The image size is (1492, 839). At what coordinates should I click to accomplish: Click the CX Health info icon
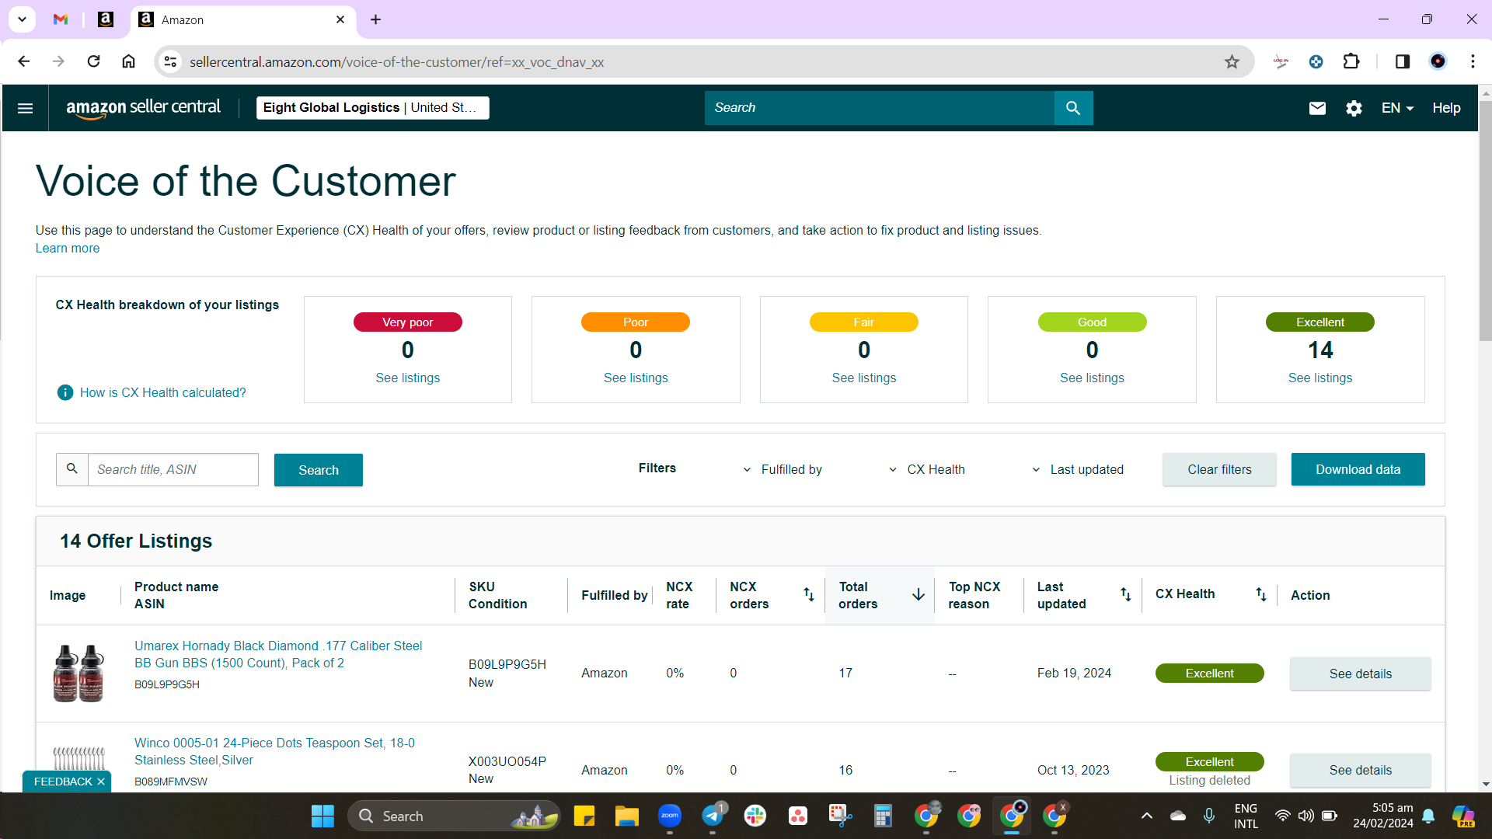pyautogui.click(x=65, y=392)
